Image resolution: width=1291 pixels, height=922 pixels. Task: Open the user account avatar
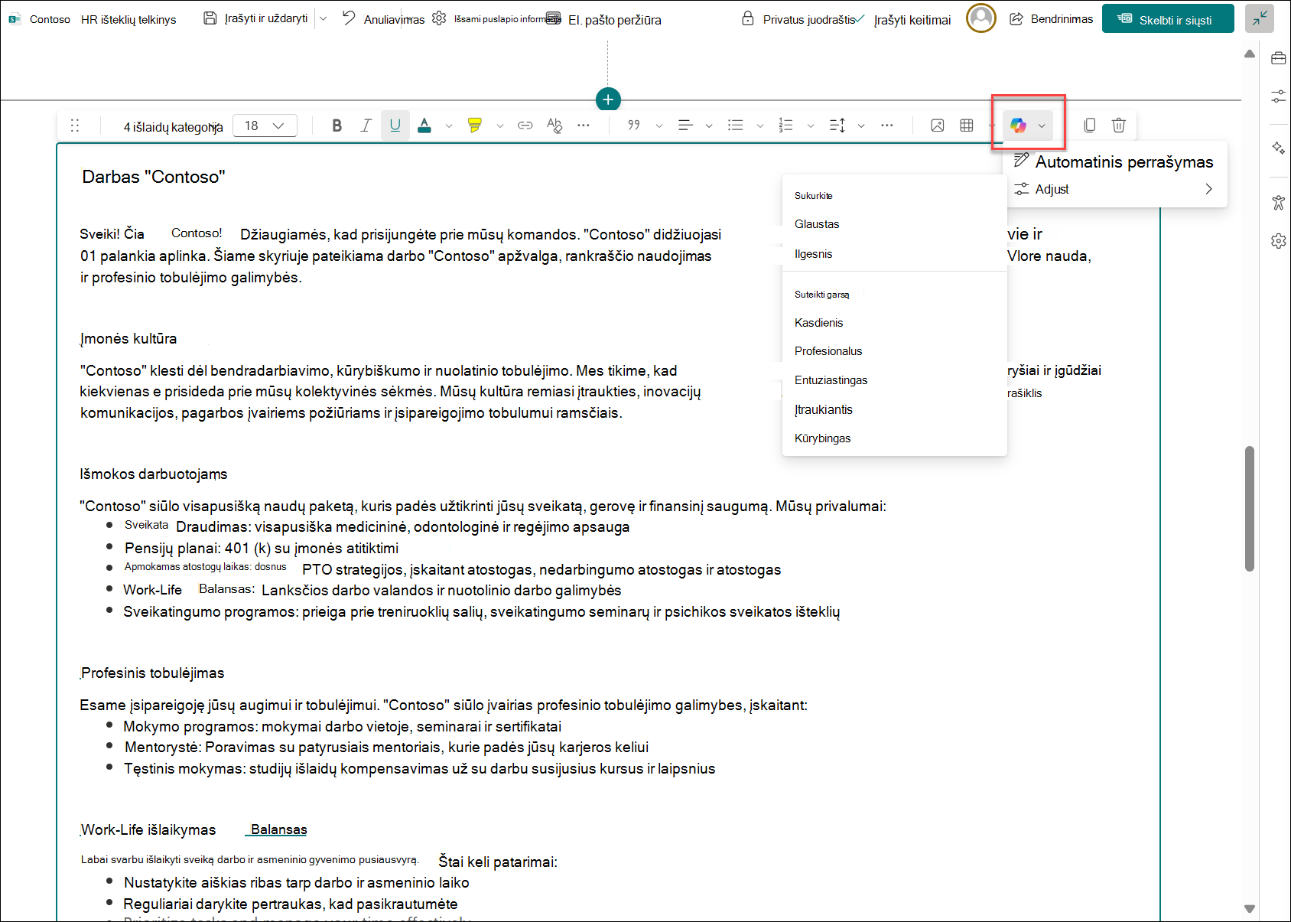tap(981, 18)
